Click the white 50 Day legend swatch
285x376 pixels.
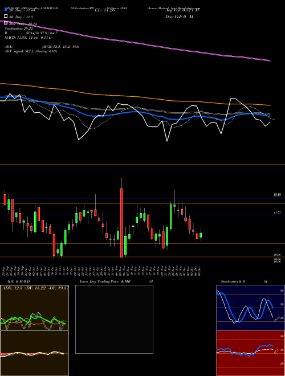[x=6, y=17]
